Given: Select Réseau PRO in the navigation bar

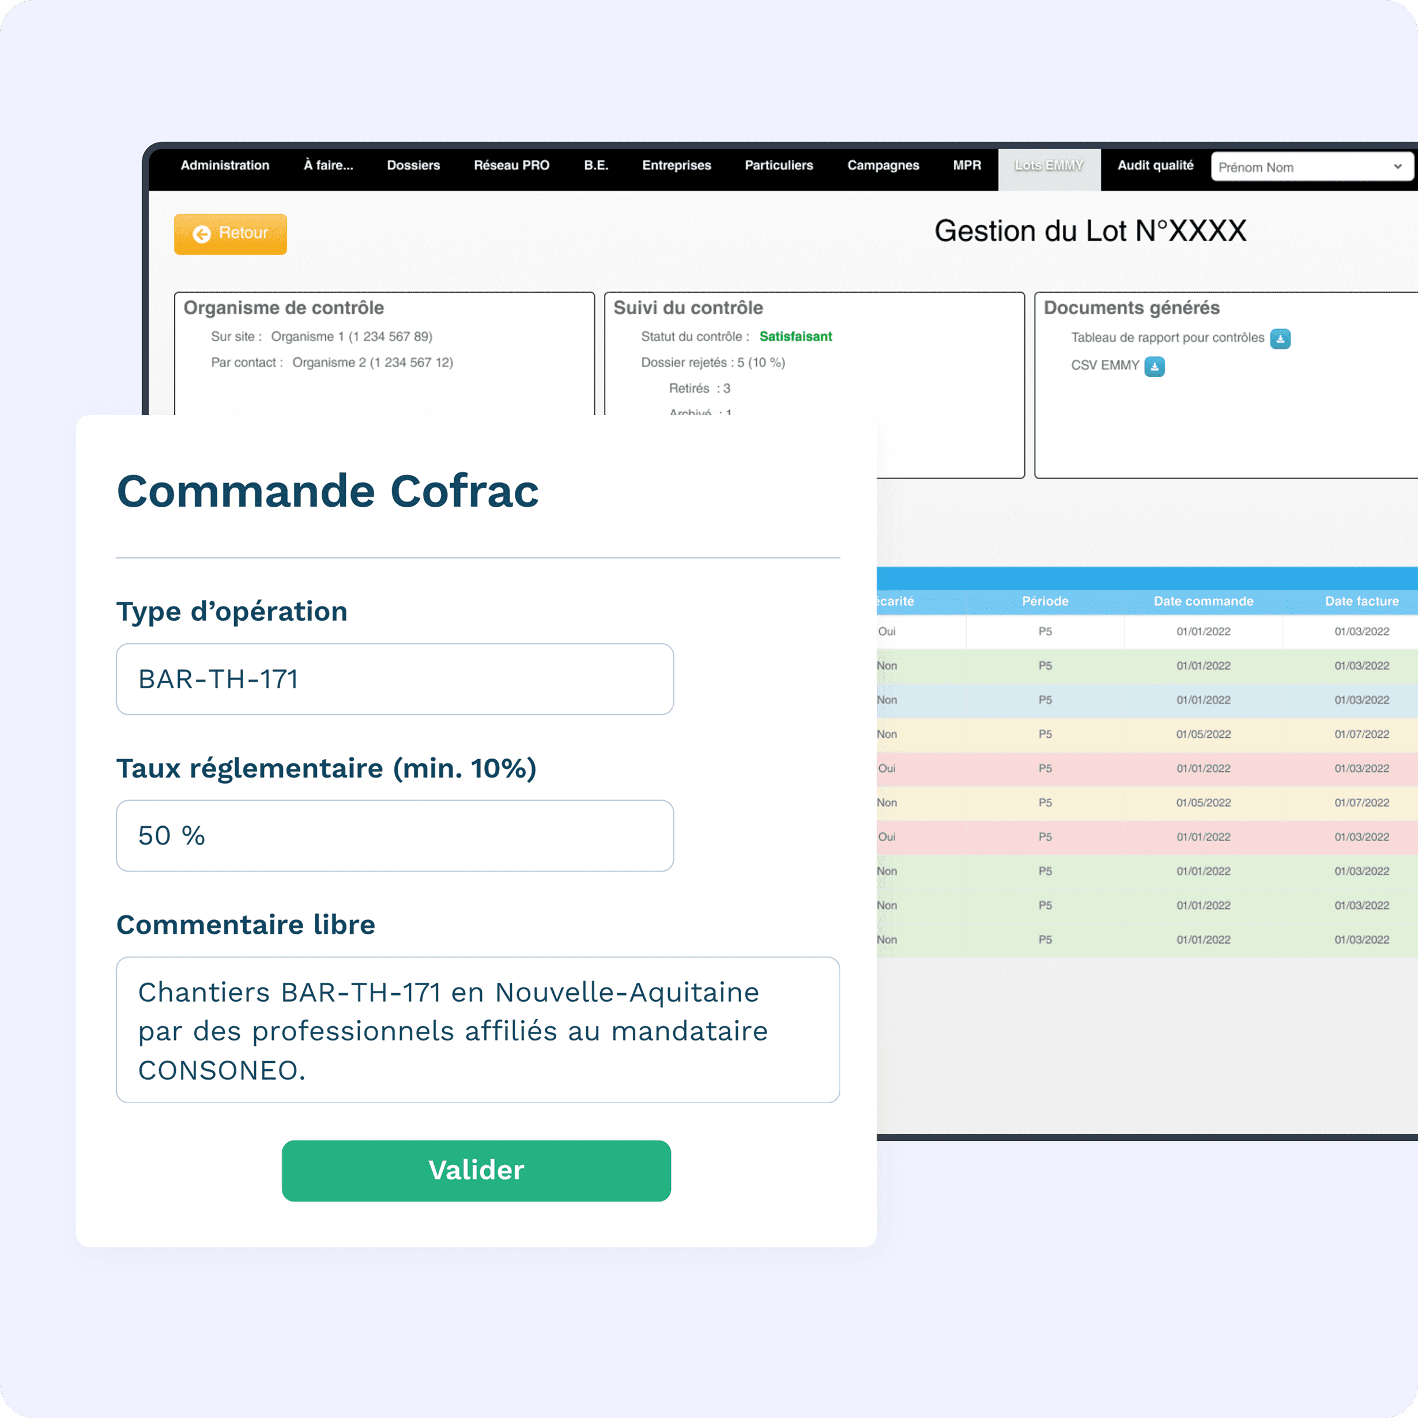Looking at the screenshot, I should tap(511, 166).
